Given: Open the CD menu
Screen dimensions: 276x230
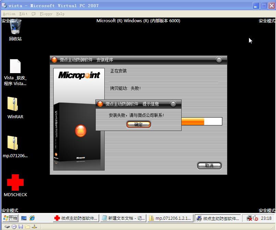Looking at the screenshot, I should 34,14.
